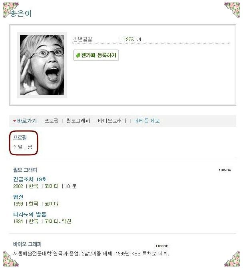Open the 바로가기 shortcut label
The image size is (243, 269).
[27, 121]
